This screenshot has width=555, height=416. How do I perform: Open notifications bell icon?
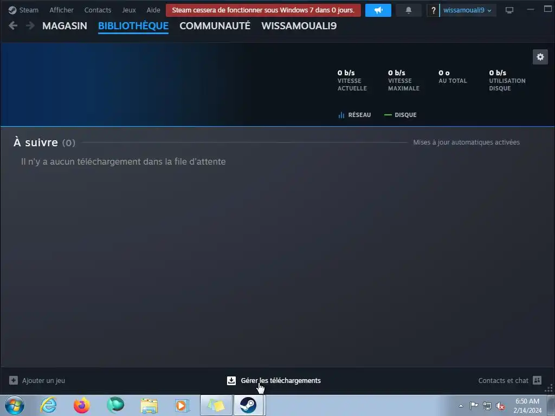click(x=409, y=10)
